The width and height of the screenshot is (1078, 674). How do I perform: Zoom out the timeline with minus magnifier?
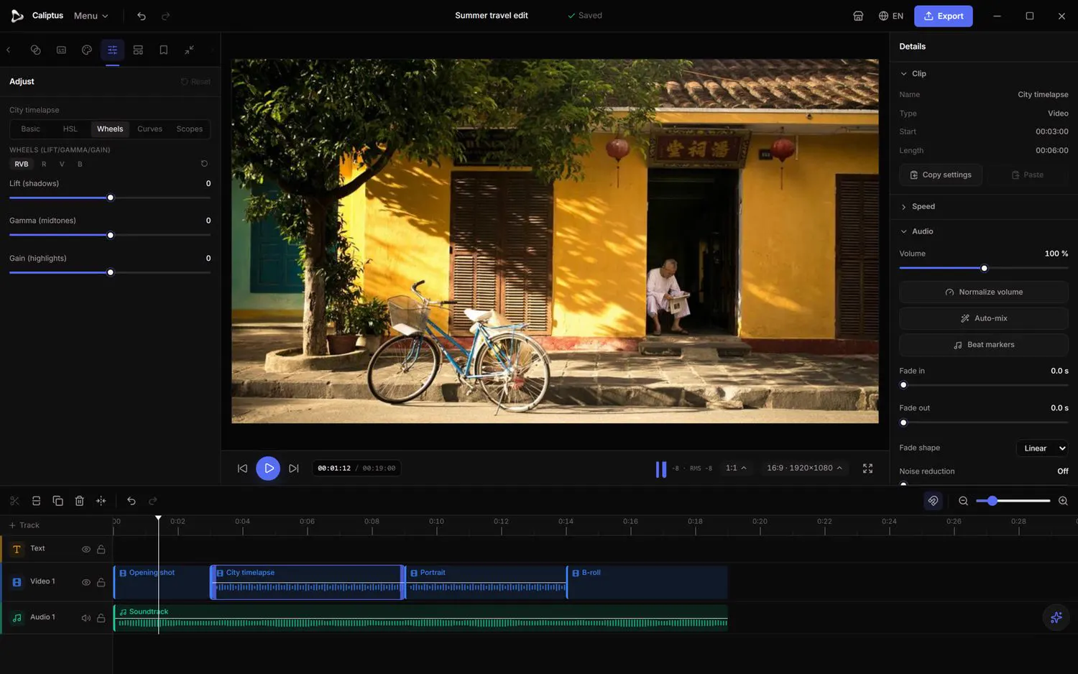tap(964, 501)
